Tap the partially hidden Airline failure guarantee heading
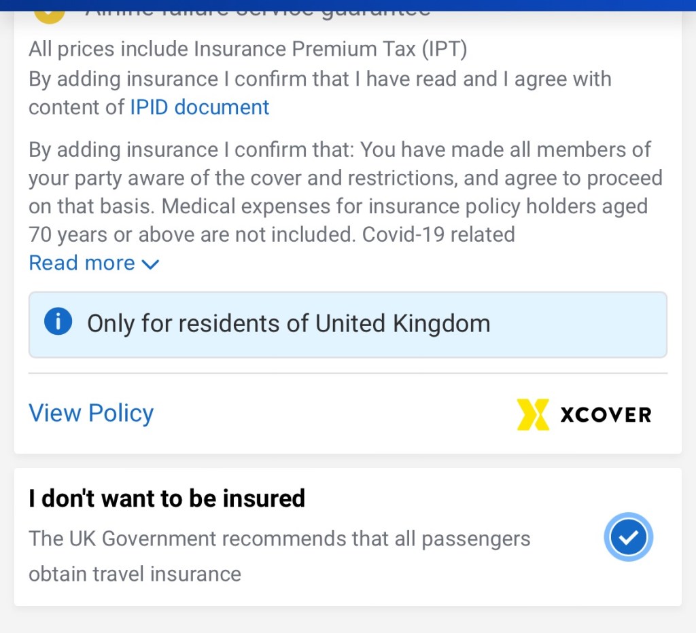 pos(258,10)
